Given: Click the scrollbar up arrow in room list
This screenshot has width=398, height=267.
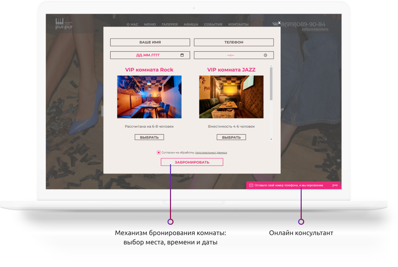Looking at the screenshot, I should [x=271, y=66].
